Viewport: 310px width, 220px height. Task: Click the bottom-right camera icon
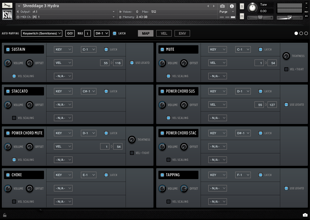pyautogui.click(x=305, y=215)
